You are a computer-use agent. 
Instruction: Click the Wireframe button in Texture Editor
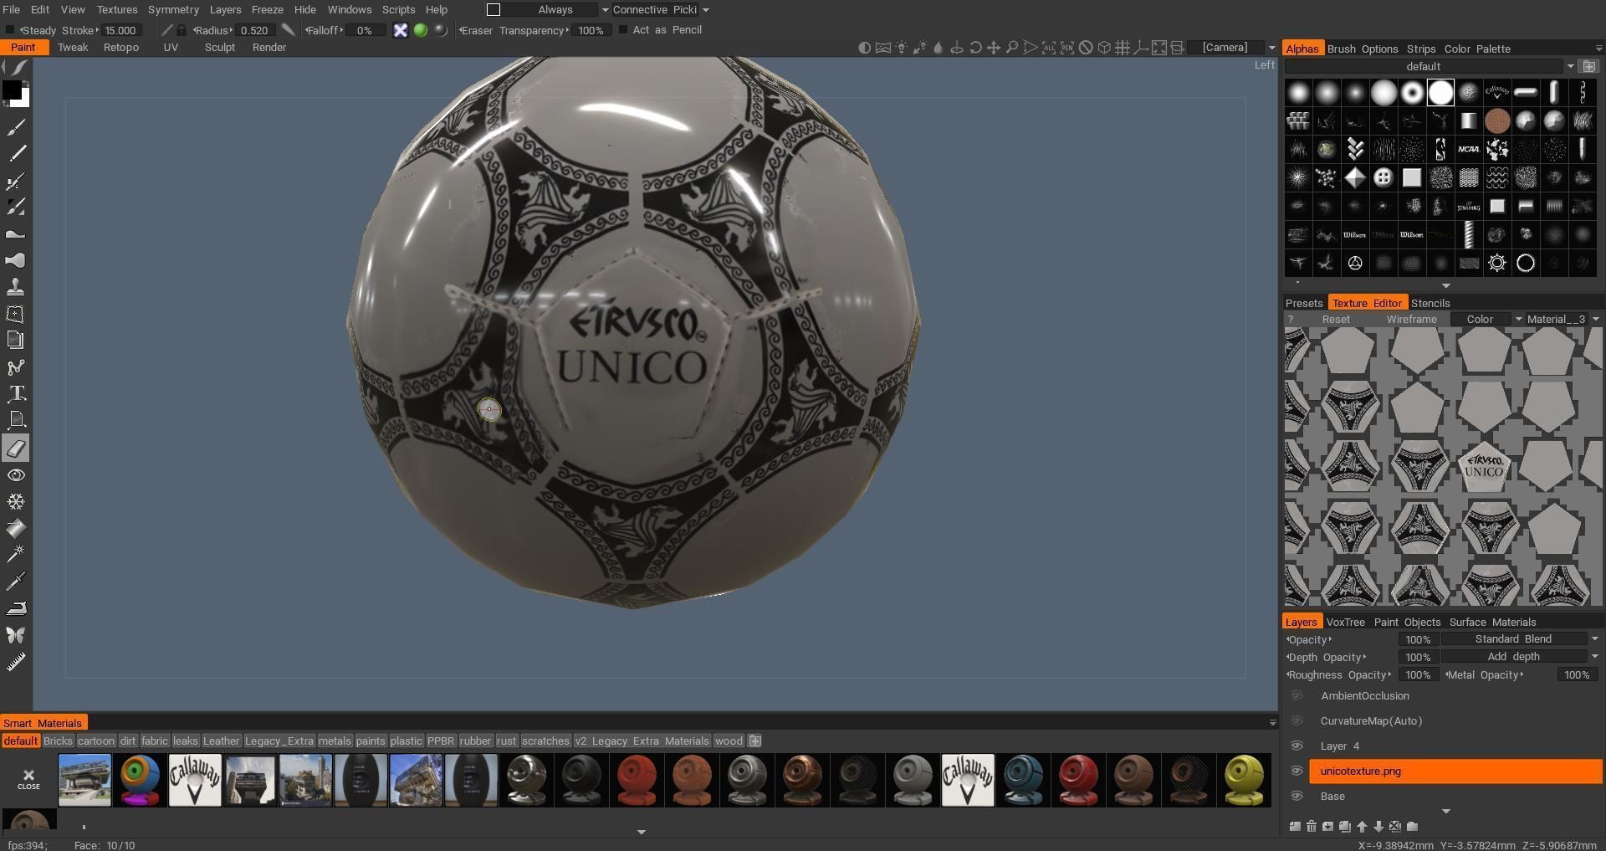click(1412, 320)
